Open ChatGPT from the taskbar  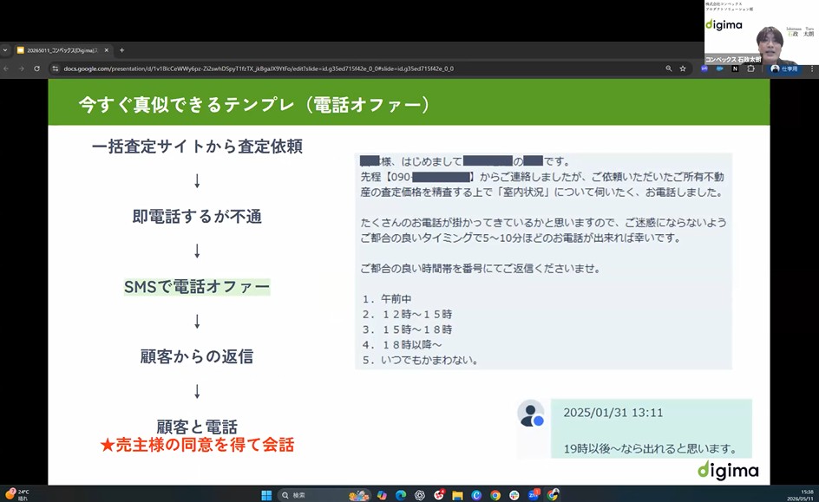(419, 495)
